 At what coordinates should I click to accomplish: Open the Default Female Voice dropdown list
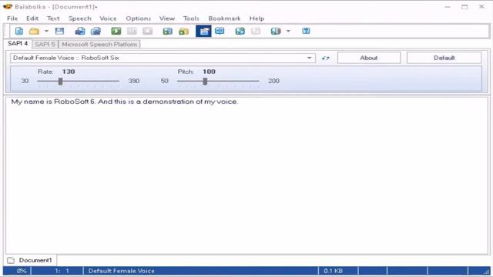pos(310,58)
